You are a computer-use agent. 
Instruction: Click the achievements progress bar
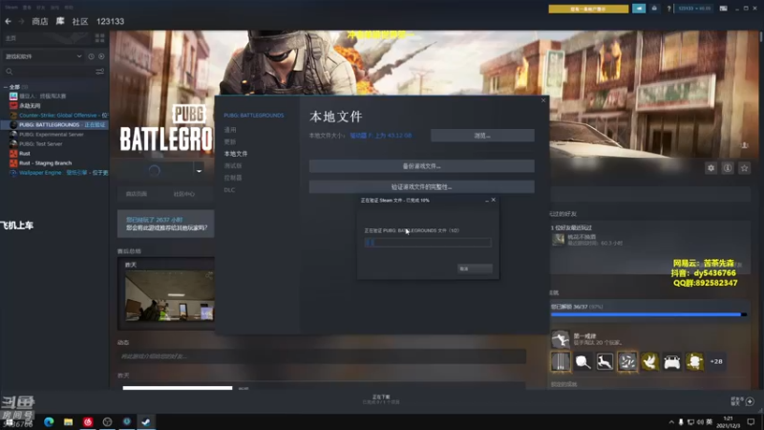point(648,315)
